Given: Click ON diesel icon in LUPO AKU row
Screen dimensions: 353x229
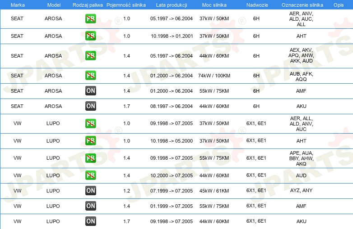Looking at the screenshot, I should click(x=90, y=221).
